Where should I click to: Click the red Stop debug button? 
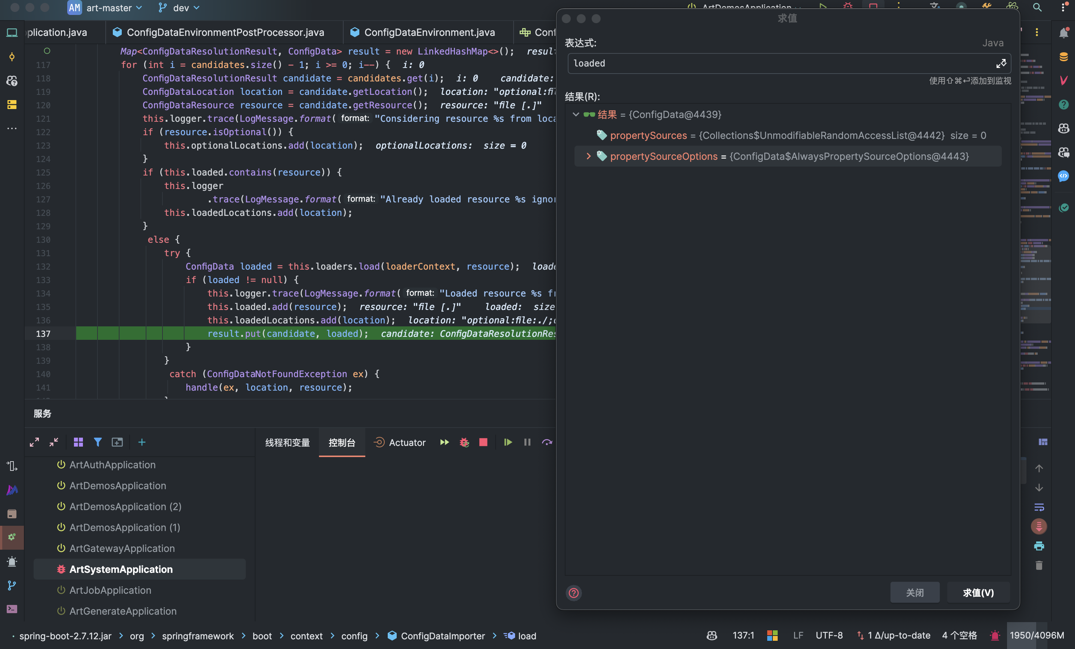pyautogui.click(x=483, y=442)
